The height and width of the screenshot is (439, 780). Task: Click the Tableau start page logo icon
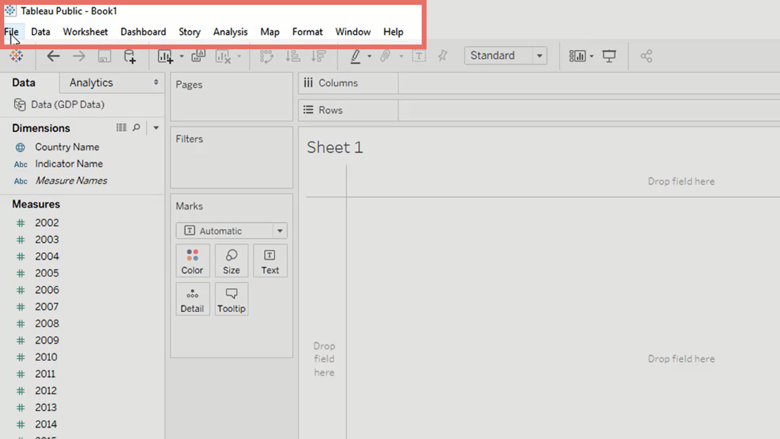[16, 56]
